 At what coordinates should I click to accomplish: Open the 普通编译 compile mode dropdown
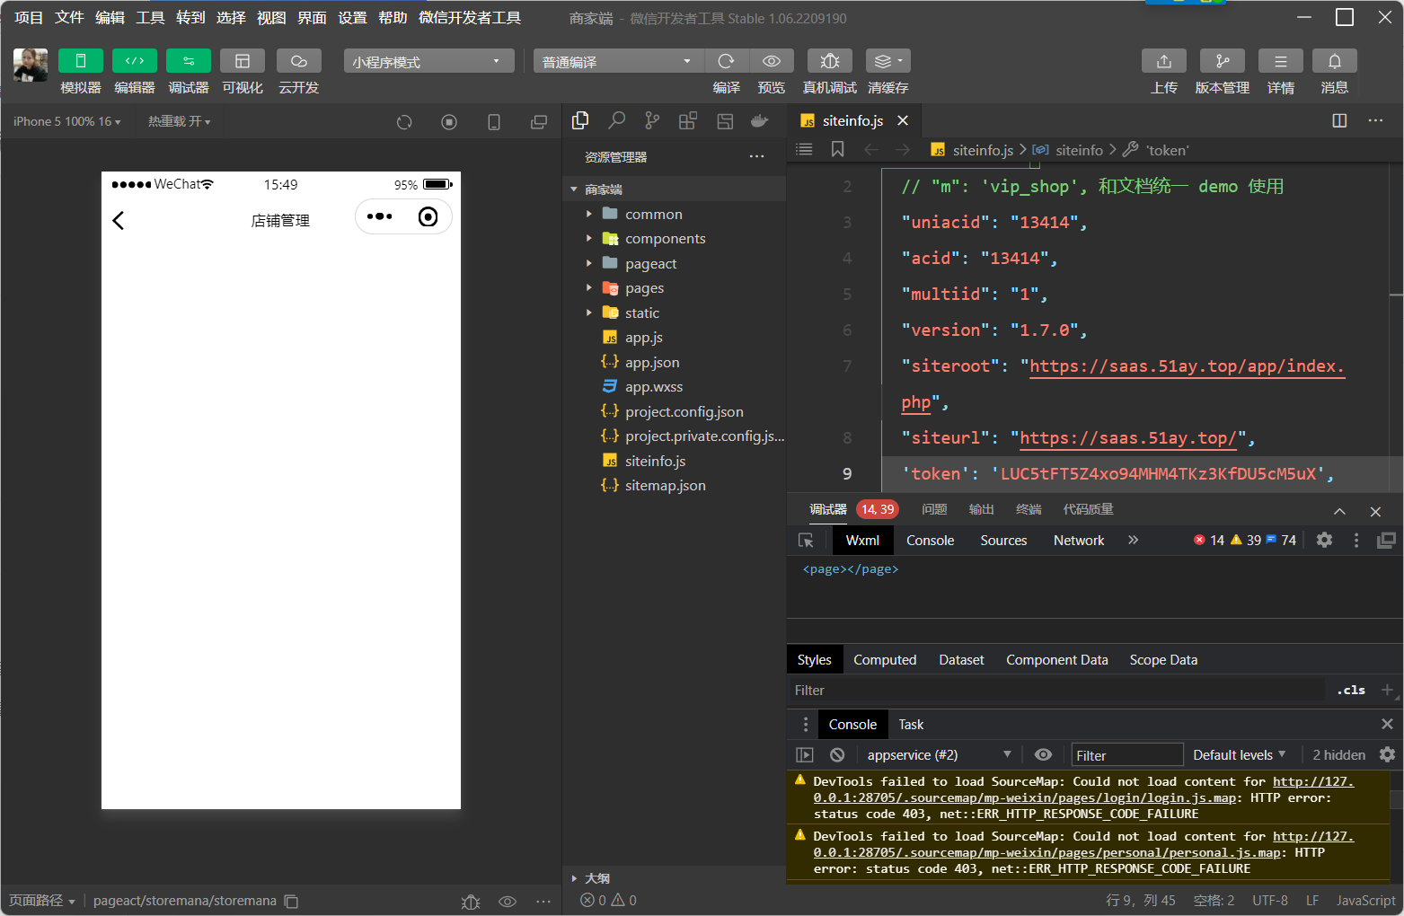[618, 61]
